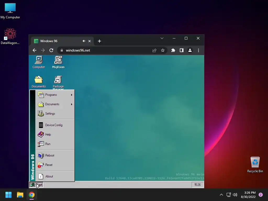
Task: Select the Windows 96 browser tab
Action: pyautogui.click(x=62, y=41)
